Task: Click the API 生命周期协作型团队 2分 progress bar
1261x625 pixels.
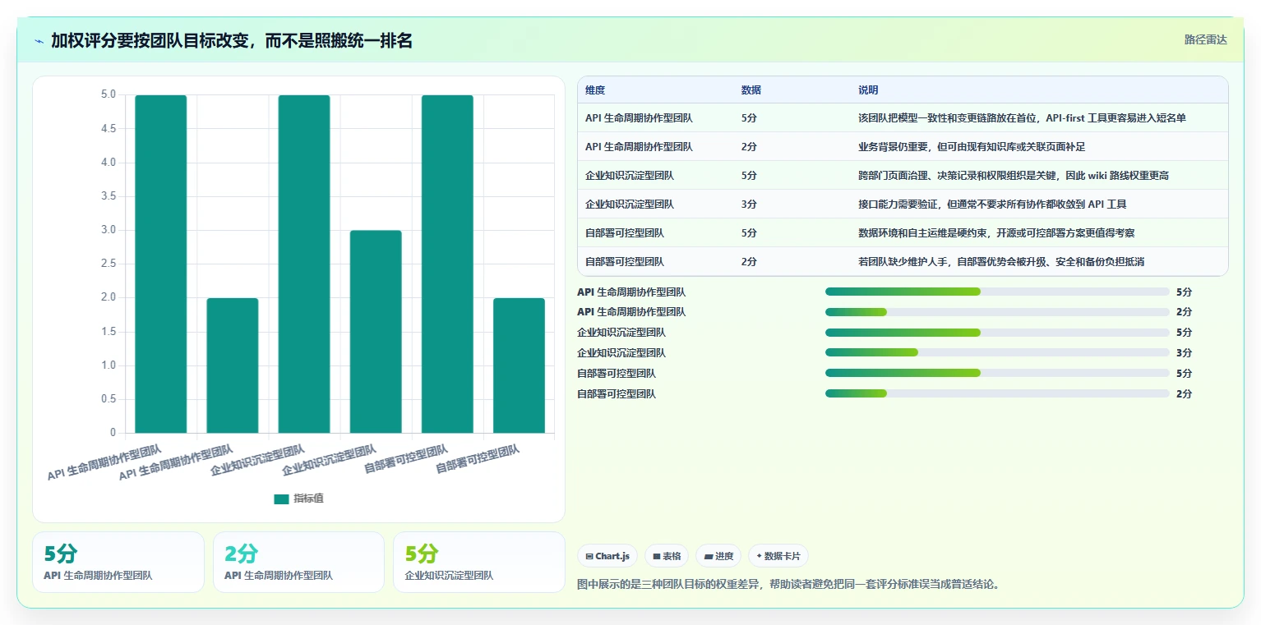Action: (x=997, y=312)
